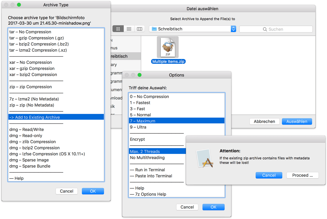The image size is (327, 219).
Task: Select 0 – No Compression level
Action: pyautogui.click(x=177, y=97)
